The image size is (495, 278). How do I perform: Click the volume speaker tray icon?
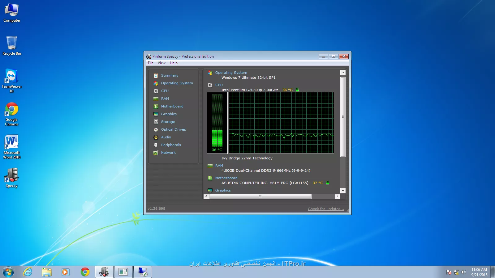point(463,272)
